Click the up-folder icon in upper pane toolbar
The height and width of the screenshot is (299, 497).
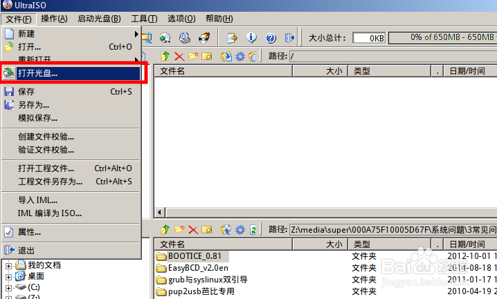click(165, 57)
